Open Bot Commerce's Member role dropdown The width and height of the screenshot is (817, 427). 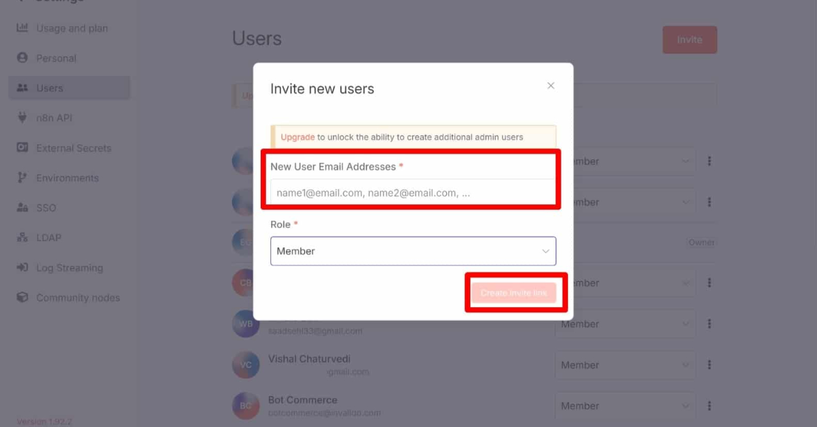[625, 406]
